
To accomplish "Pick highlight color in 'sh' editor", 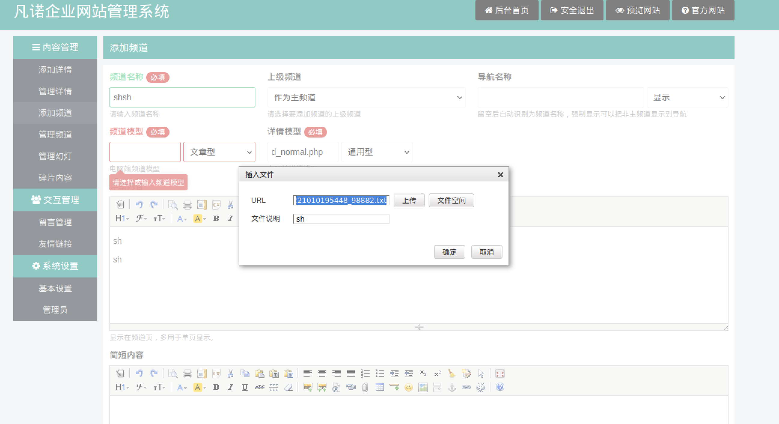I will 200,219.
